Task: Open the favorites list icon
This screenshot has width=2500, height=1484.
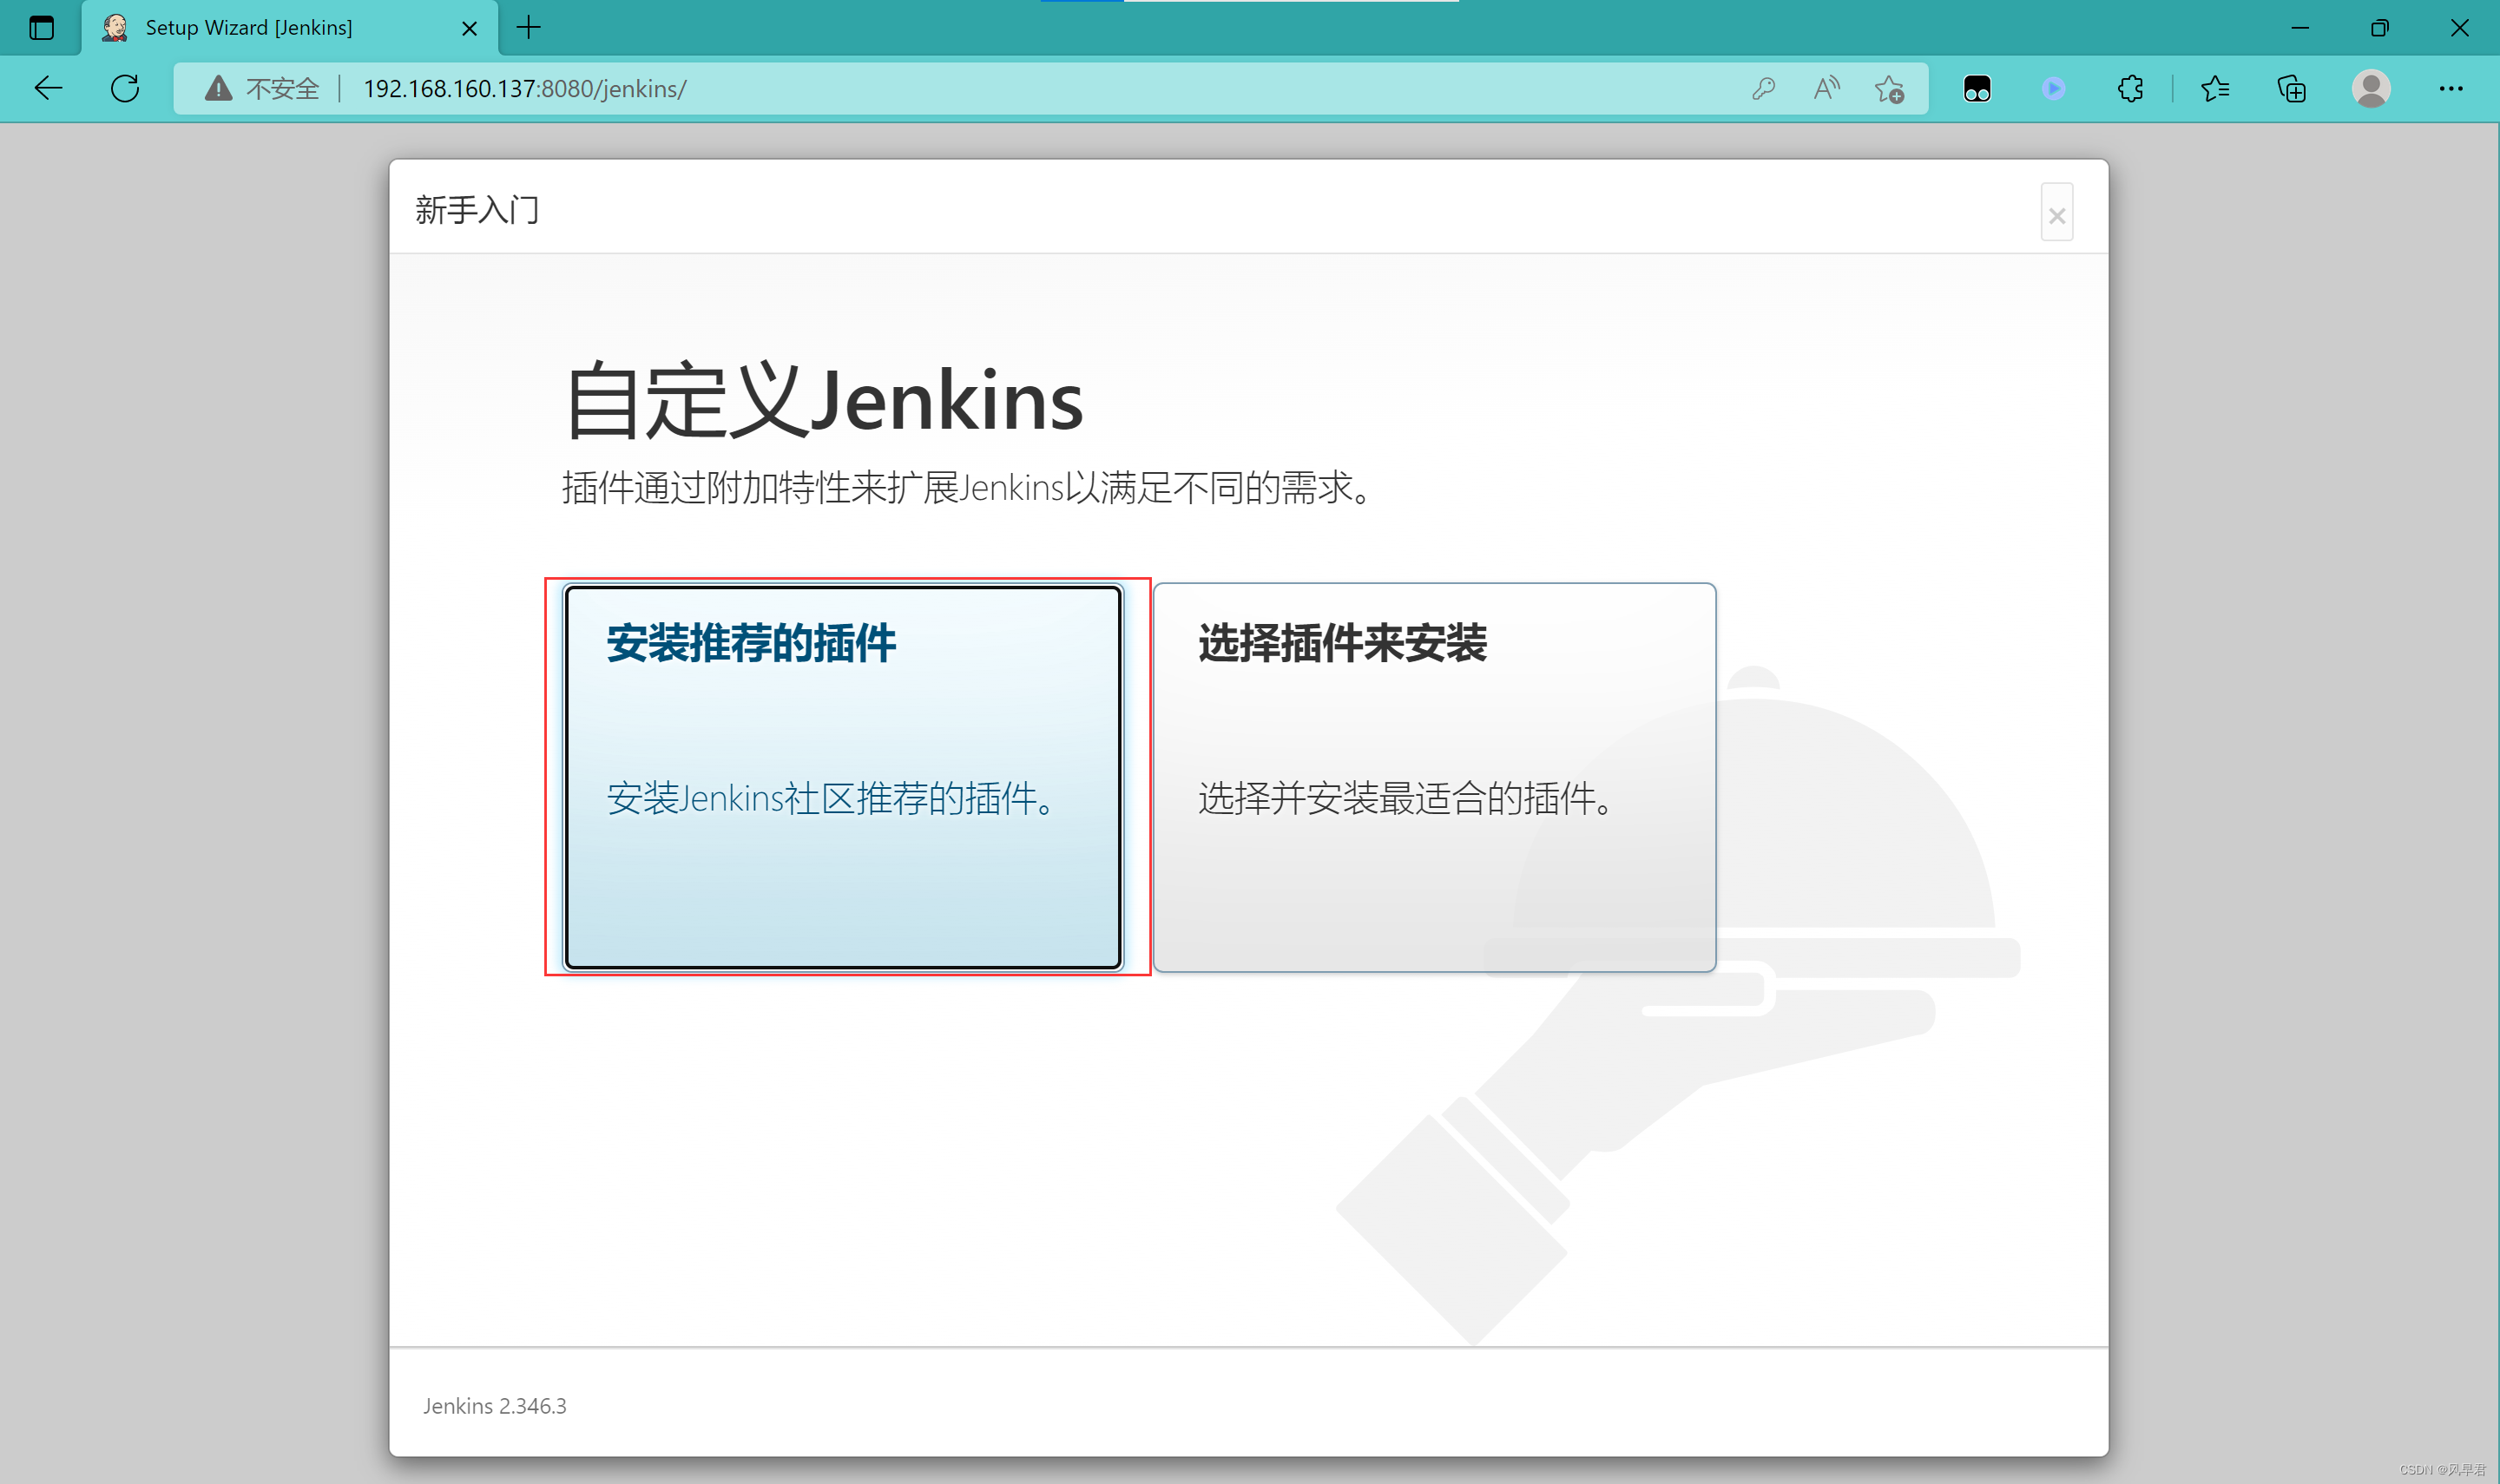Action: coord(2215,88)
